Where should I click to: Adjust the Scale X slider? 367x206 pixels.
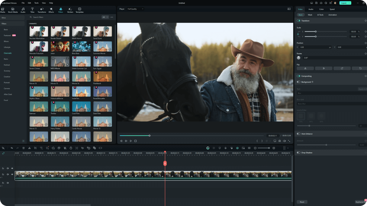316,31
